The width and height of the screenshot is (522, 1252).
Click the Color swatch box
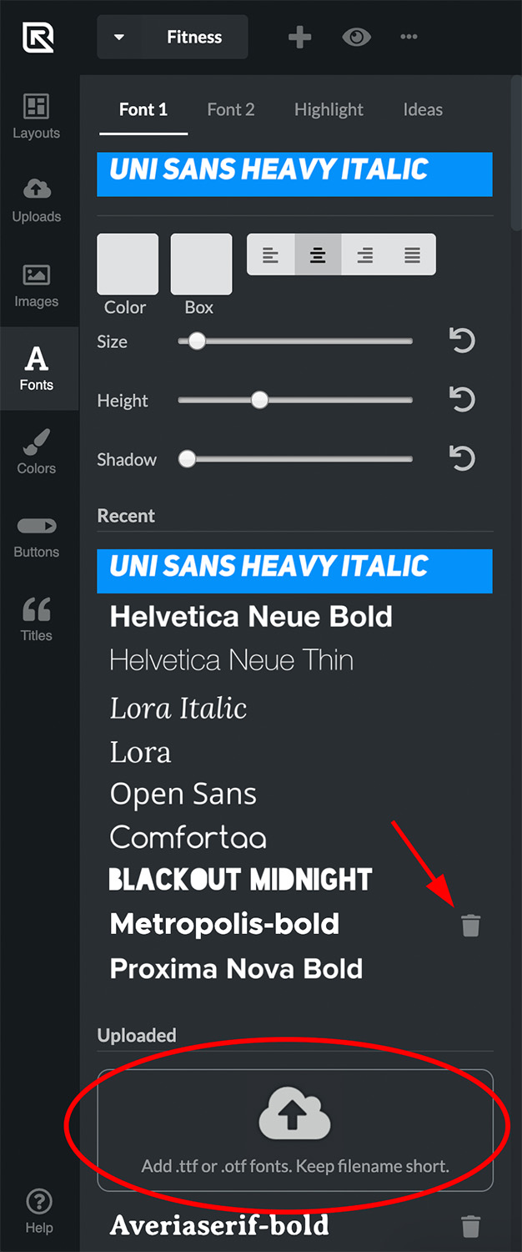128,265
